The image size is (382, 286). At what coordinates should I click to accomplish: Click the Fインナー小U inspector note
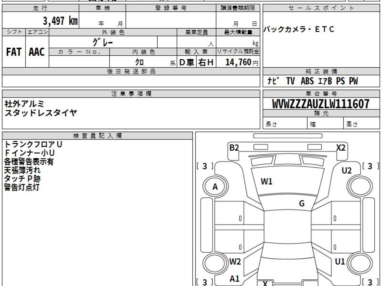pyautogui.click(x=30, y=153)
